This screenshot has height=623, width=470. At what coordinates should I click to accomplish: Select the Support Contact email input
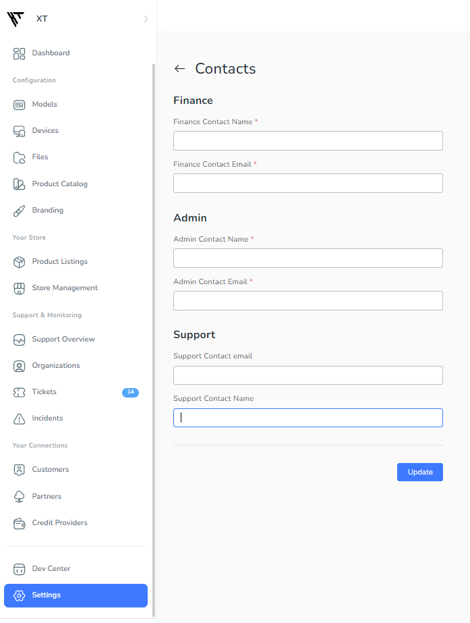(x=308, y=375)
